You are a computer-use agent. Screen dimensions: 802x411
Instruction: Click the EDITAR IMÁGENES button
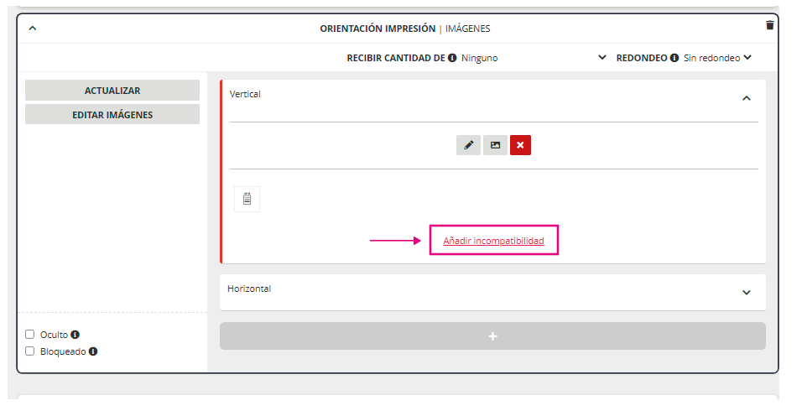(x=112, y=115)
